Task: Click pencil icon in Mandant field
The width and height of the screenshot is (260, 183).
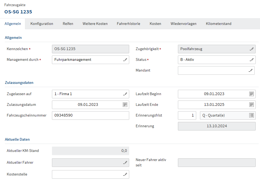Action: coord(251,70)
